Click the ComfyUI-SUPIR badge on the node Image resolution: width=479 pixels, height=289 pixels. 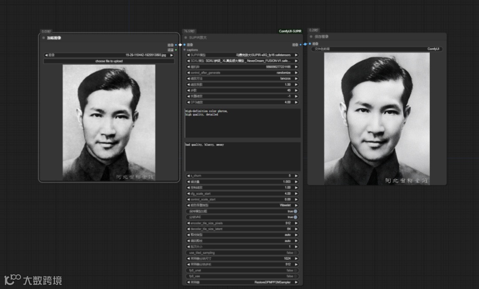click(x=290, y=32)
